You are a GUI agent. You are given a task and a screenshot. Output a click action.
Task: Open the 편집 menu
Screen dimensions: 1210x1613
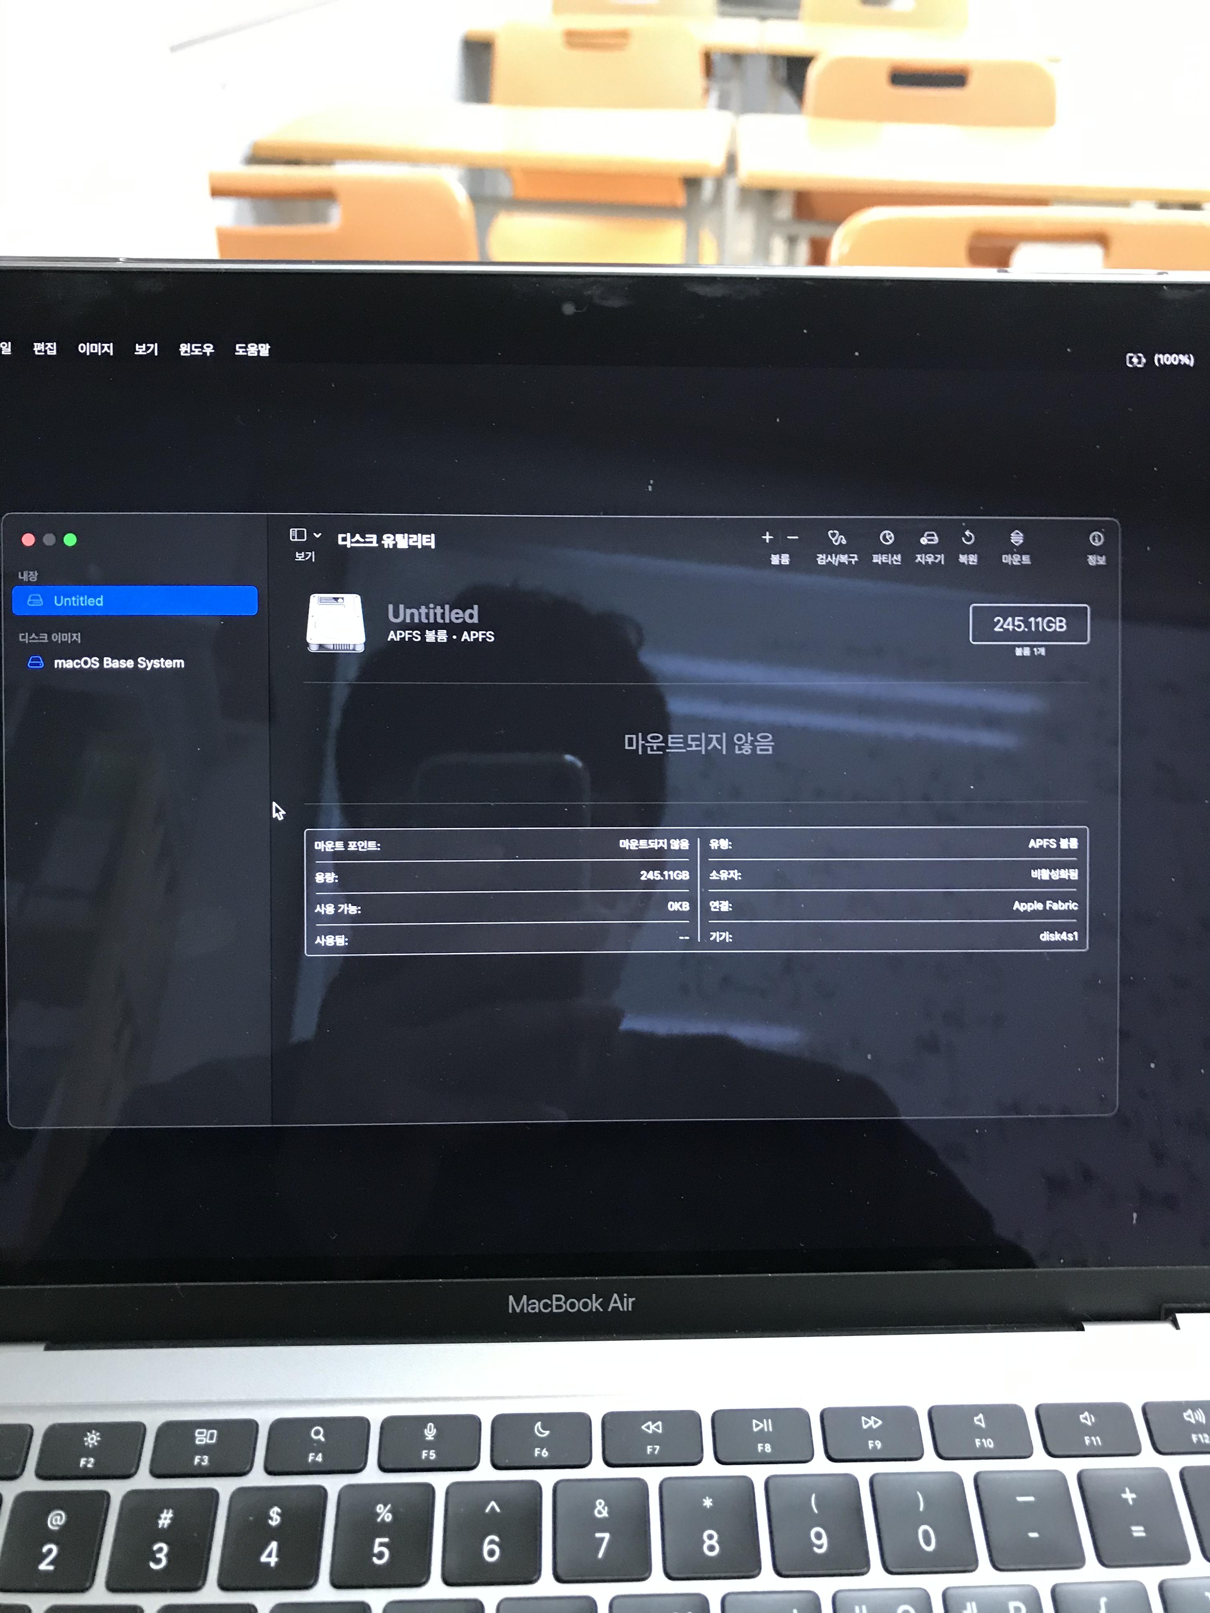(x=44, y=348)
